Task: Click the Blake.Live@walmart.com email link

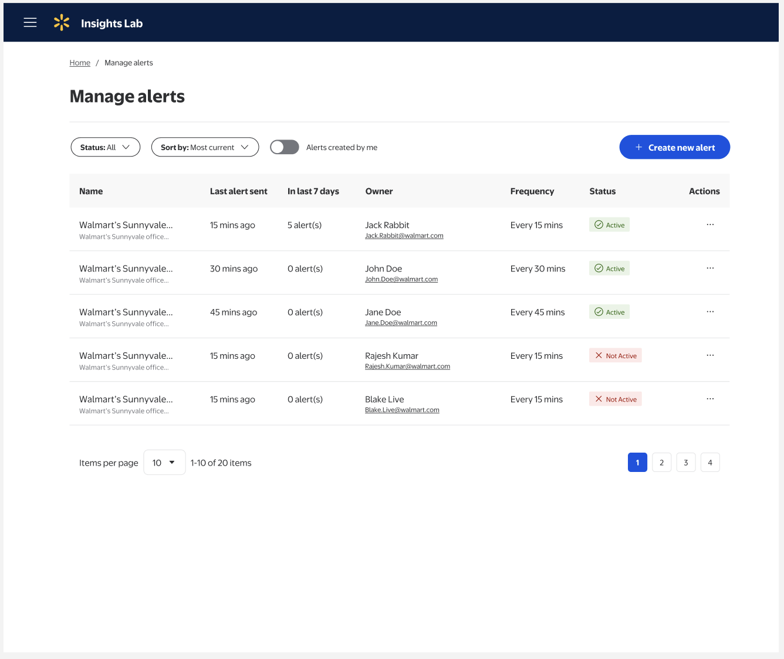Action: pos(402,410)
